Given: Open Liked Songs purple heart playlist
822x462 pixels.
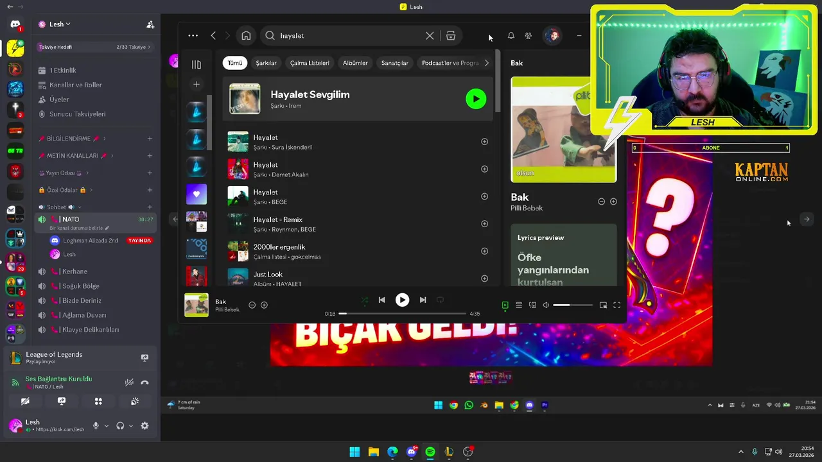Looking at the screenshot, I should [x=197, y=194].
